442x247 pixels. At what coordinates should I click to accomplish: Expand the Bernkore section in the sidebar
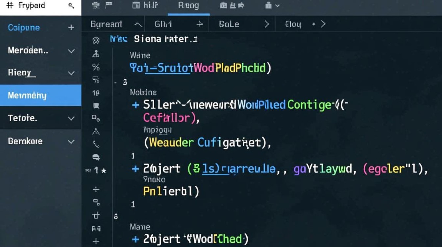[x=71, y=141]
